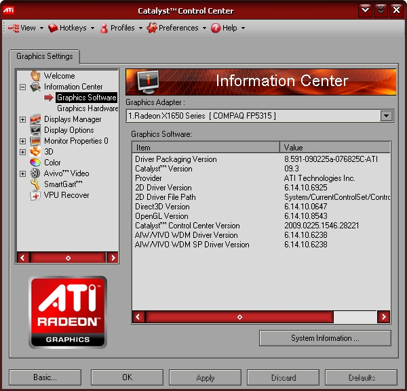This screenshot has width=407, height=391.
Task: Click the dropdown arrow next to Help
Action: (243, 28)
